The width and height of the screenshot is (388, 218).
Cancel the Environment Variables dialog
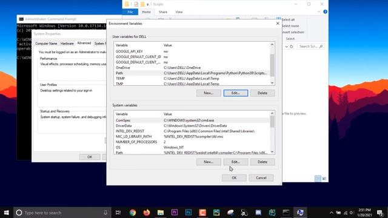click(261, 177)
